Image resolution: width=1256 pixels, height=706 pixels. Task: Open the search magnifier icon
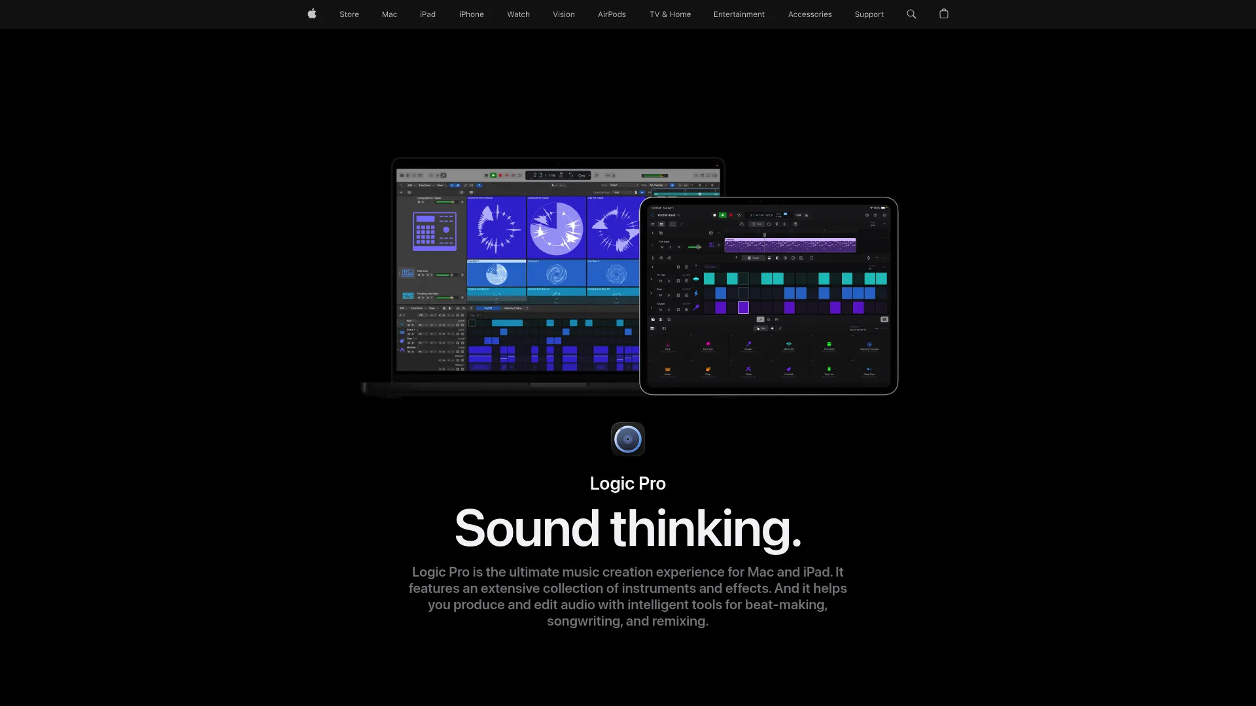coord(911,14)
